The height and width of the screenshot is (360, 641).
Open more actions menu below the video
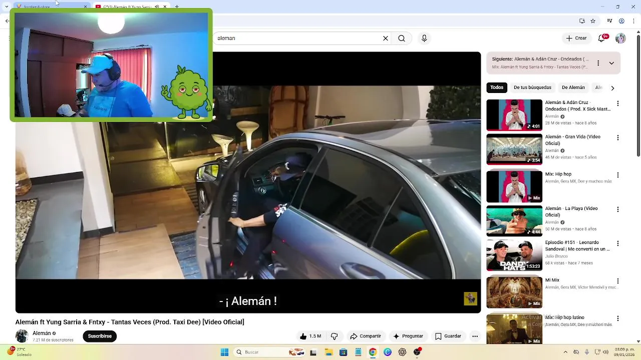click(x=475, y=336)
